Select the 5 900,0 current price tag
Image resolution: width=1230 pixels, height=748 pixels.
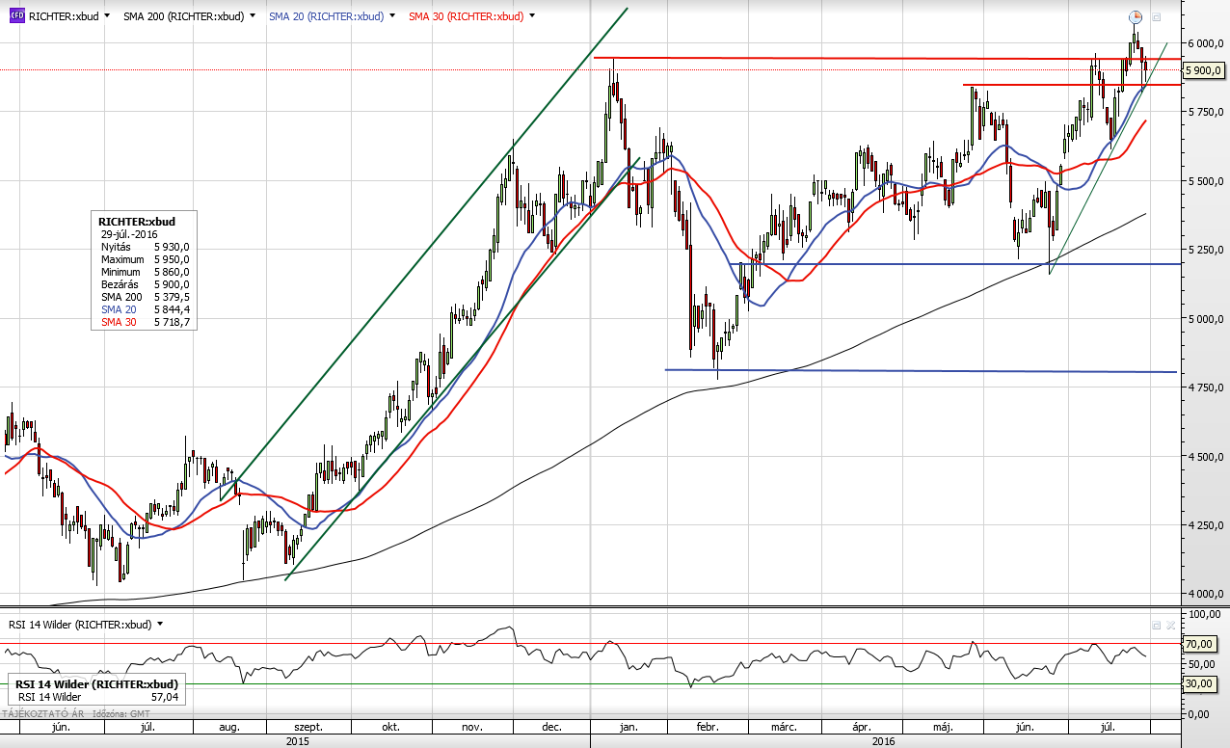pyautogui.click(x=1204, y=70)
